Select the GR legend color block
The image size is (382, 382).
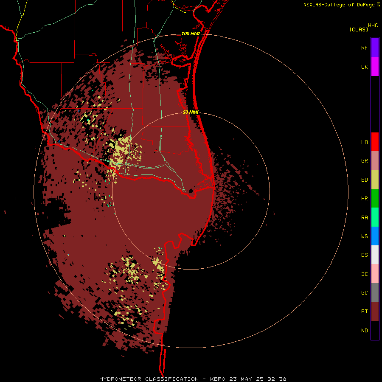pyautogui.click(x=375, y=161)
